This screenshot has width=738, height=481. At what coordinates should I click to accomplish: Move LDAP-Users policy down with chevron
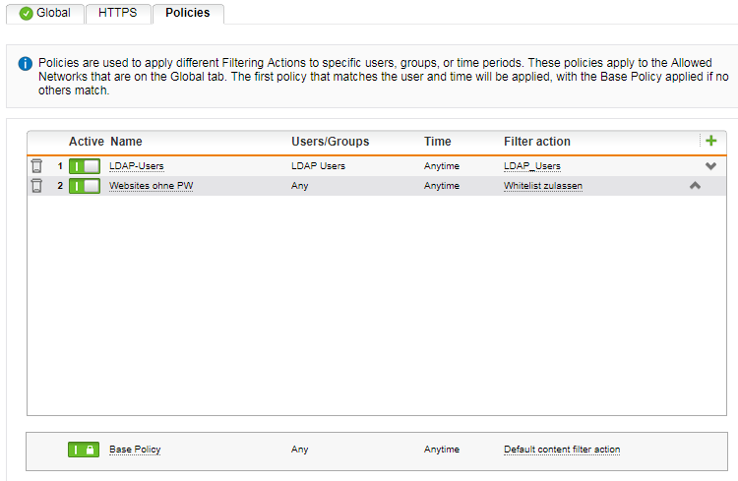pos(710,166)
